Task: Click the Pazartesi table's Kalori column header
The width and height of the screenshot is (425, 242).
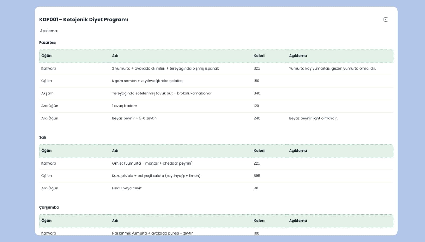Action: tap(259, 56)
